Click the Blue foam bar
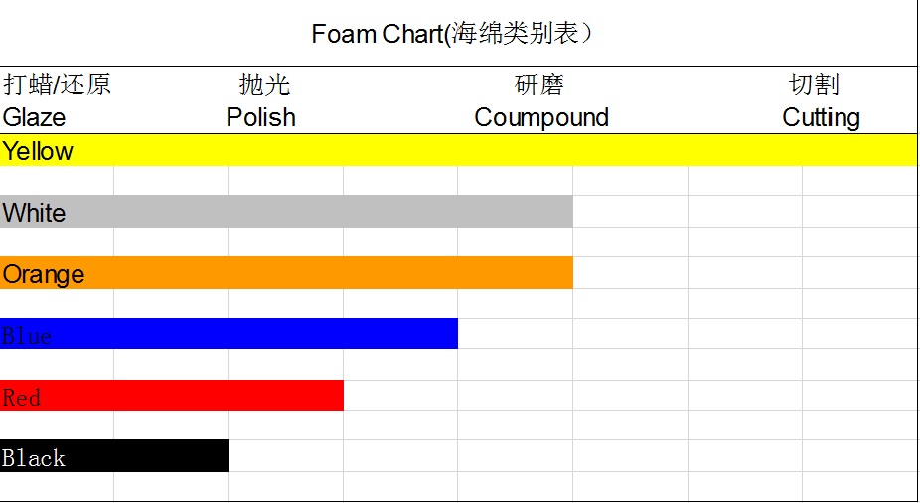Viewport: 920px width, 503px height. pos(229,334)
